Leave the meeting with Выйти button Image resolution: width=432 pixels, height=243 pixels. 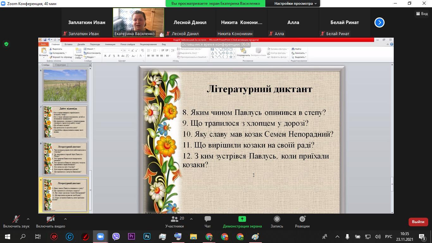418,222
